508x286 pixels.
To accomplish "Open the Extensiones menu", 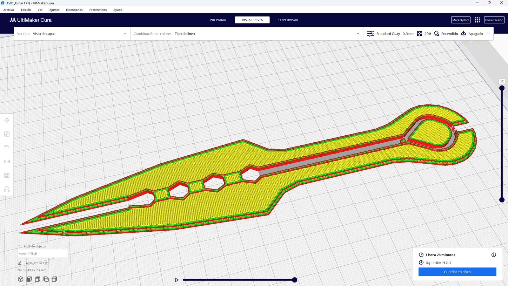I will [x=74, y=10].
